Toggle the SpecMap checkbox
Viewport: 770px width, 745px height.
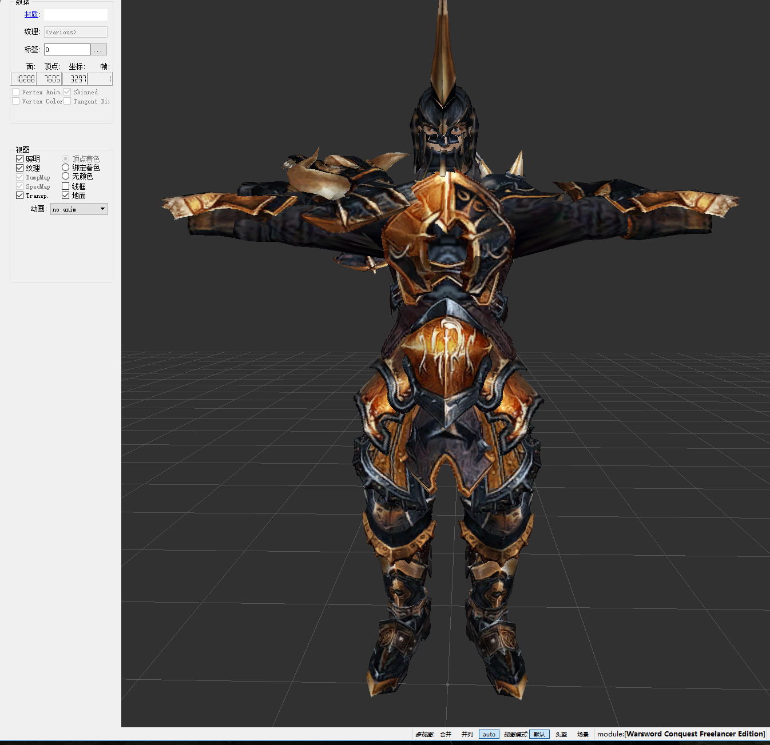click(x=20, y=186)
